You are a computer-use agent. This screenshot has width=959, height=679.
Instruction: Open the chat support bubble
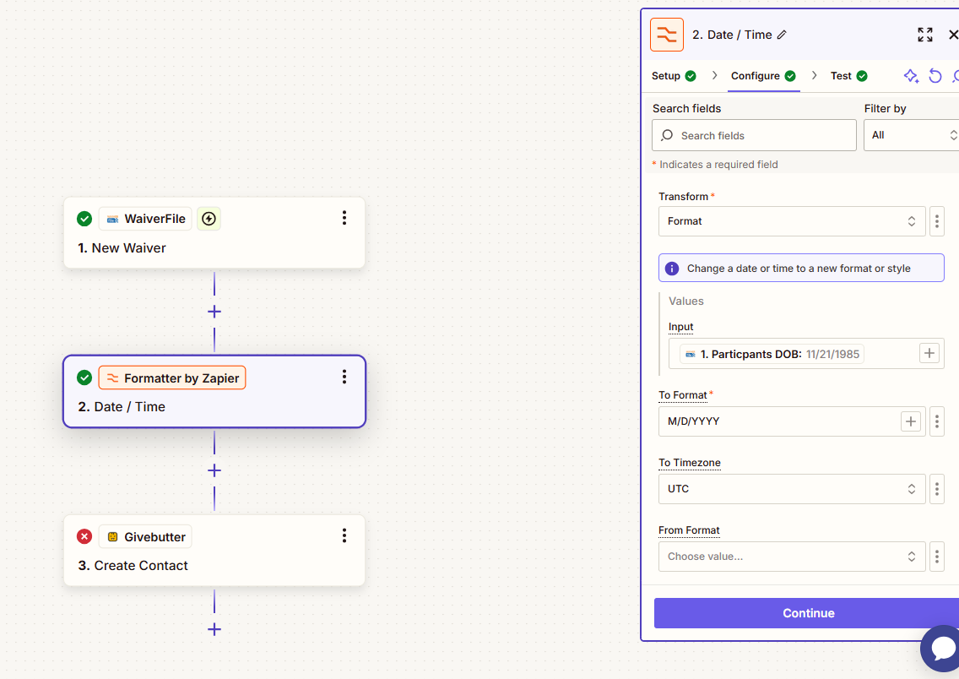pyautogui.click(x=942, y=649)
